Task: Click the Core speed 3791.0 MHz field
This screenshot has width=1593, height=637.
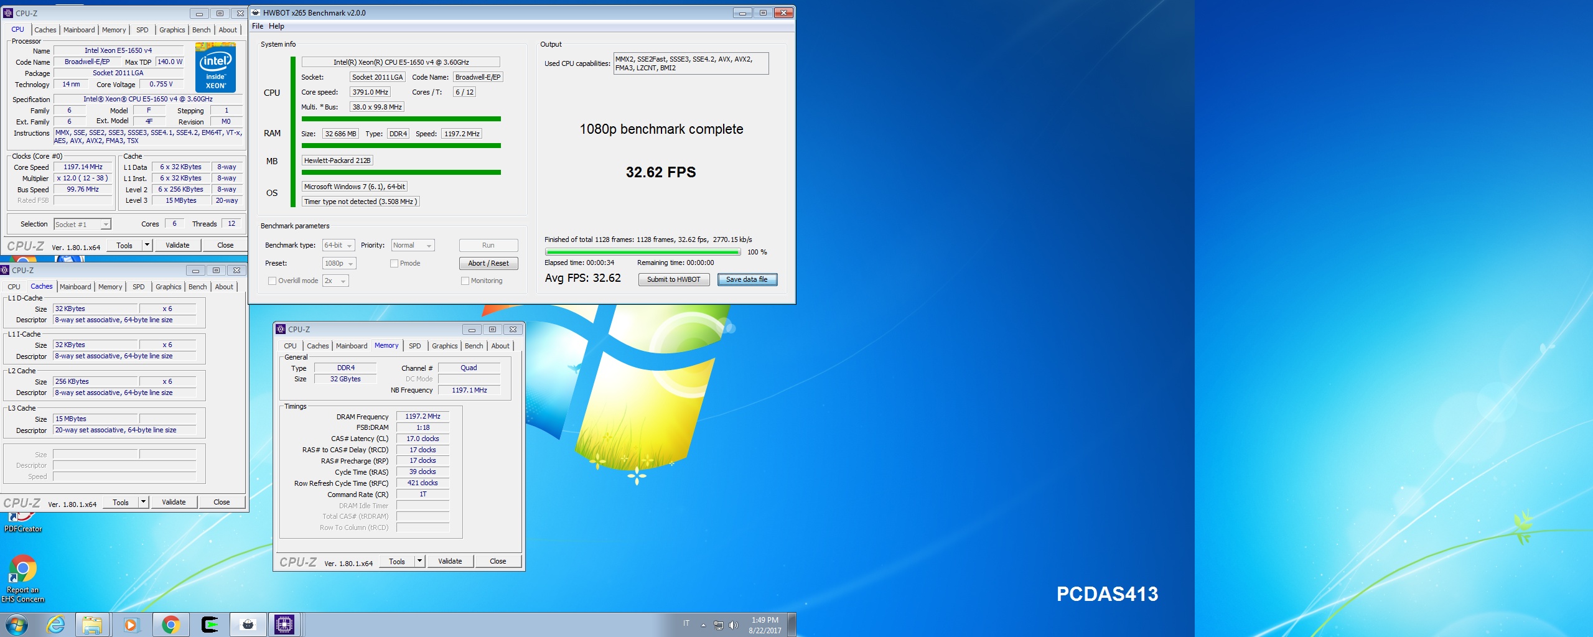Action: coord(370,92)
